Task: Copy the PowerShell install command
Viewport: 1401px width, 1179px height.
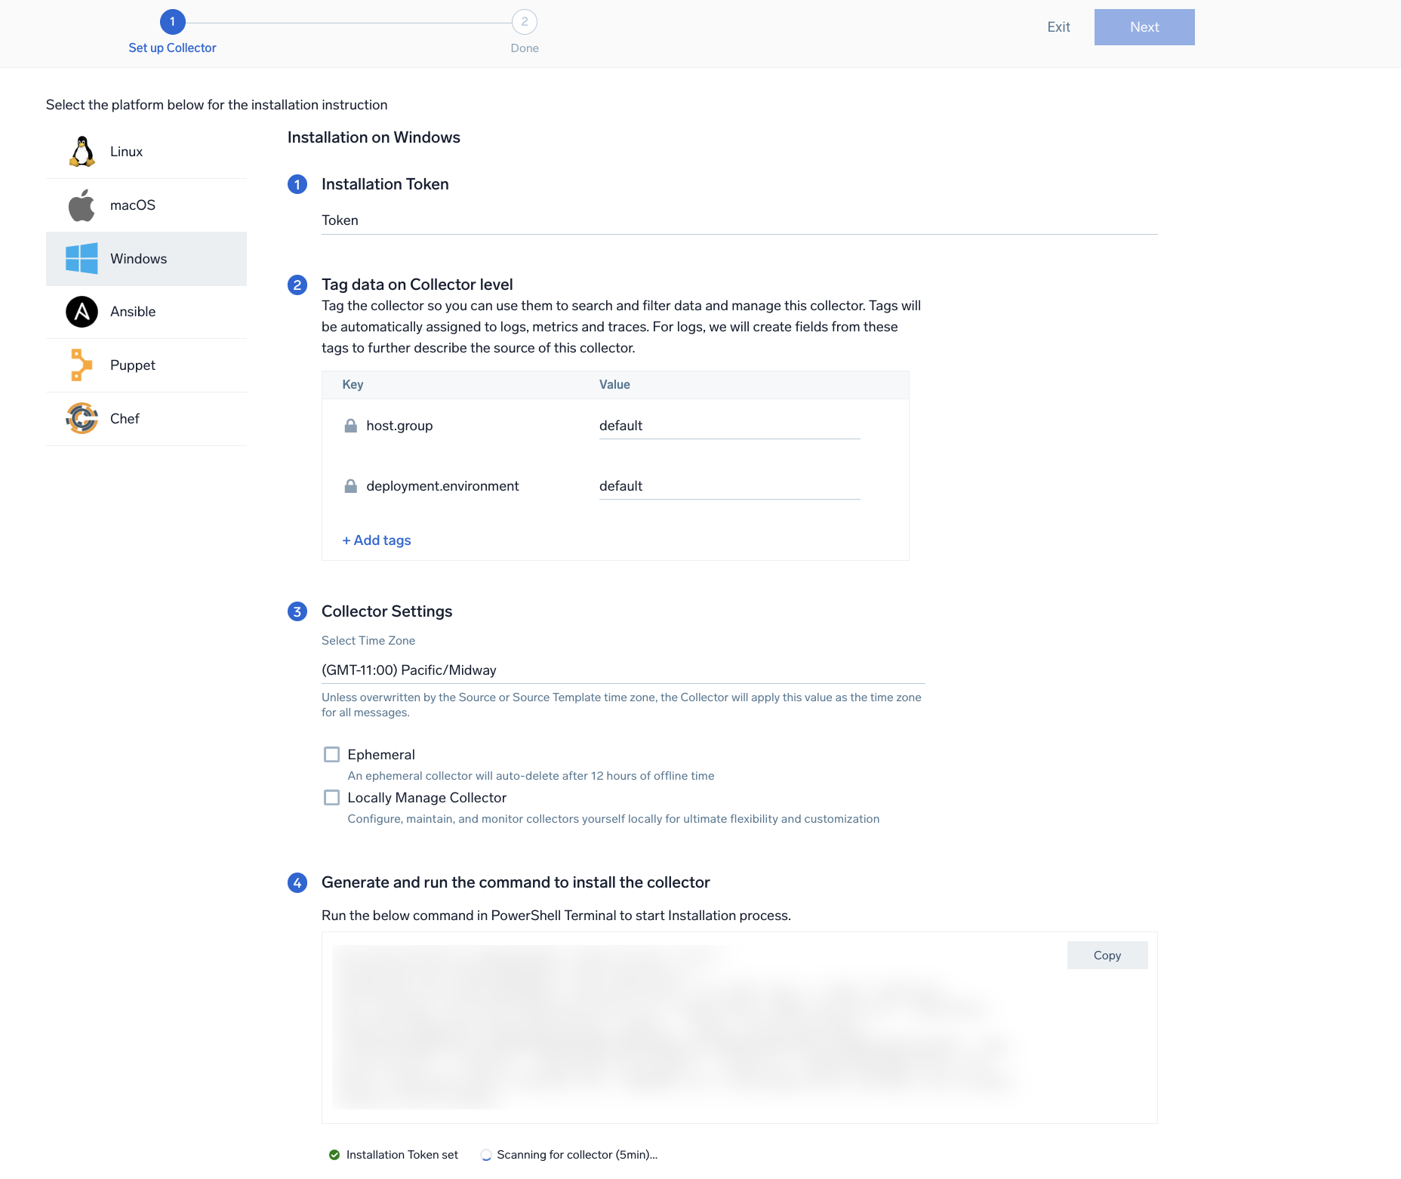Action: [1107, 956]
